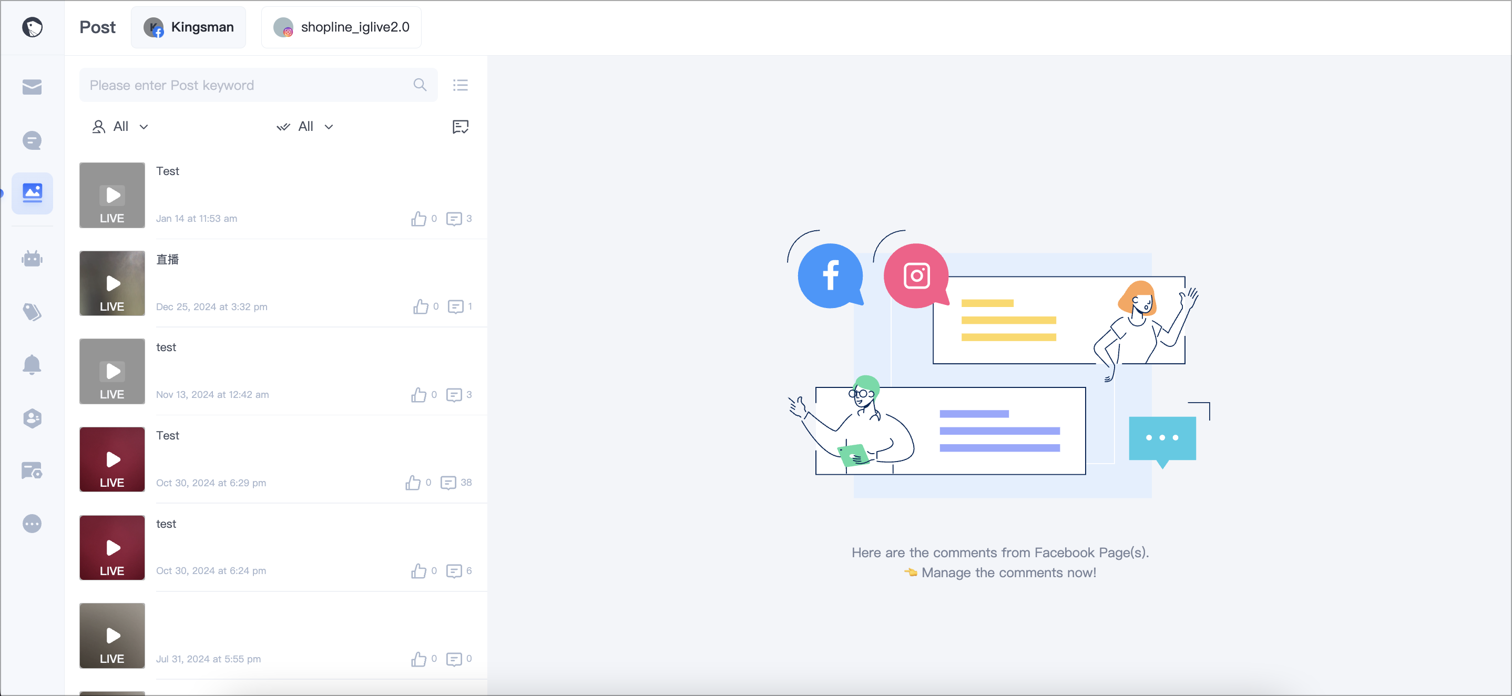Select 'Jan 14 at 11:53 am' post date
Viewport: 1512px width, 696px height.
[197, 218]
